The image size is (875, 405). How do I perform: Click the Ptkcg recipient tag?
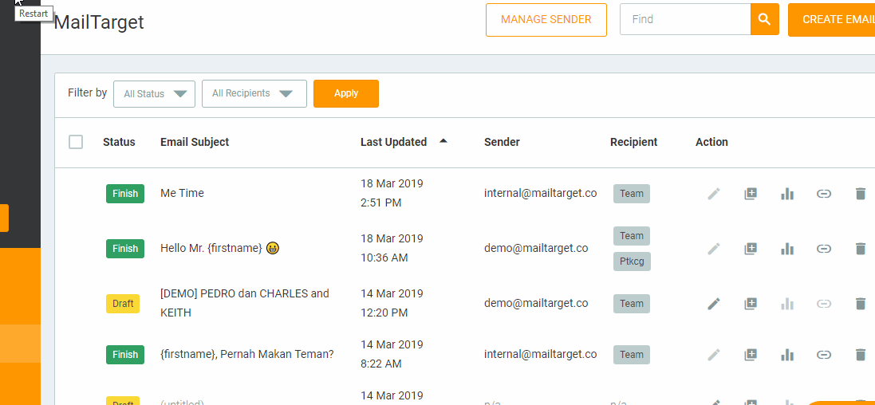pyautogui.click(x=632, y=261)
